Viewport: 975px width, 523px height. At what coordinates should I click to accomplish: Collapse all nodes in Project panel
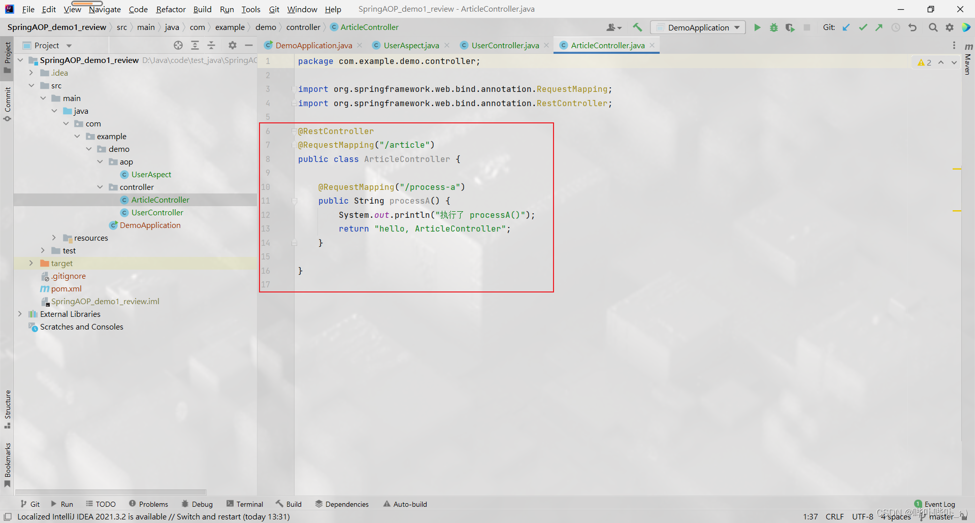click(x=211, y=45)
